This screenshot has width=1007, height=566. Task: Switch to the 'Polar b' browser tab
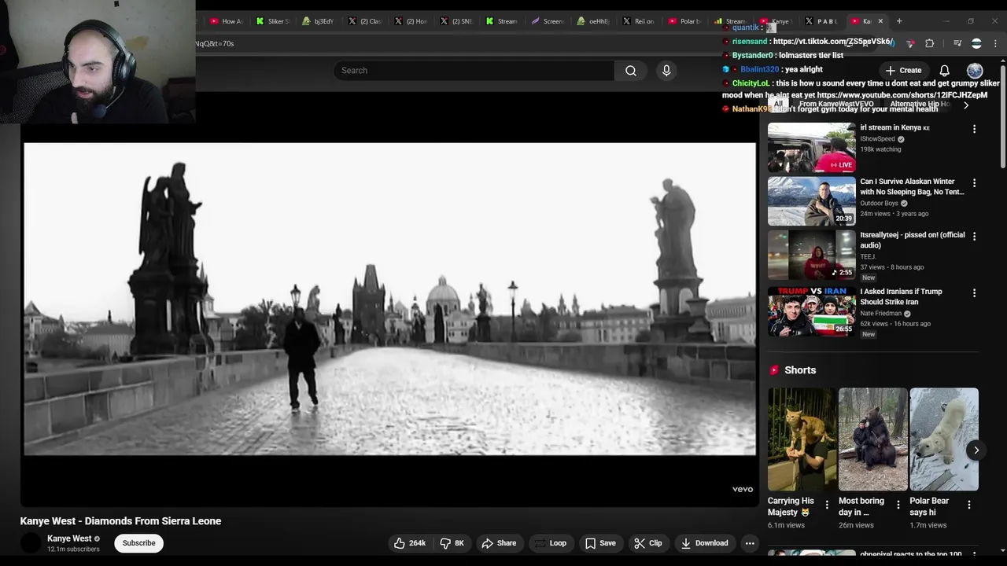[684, 21]
